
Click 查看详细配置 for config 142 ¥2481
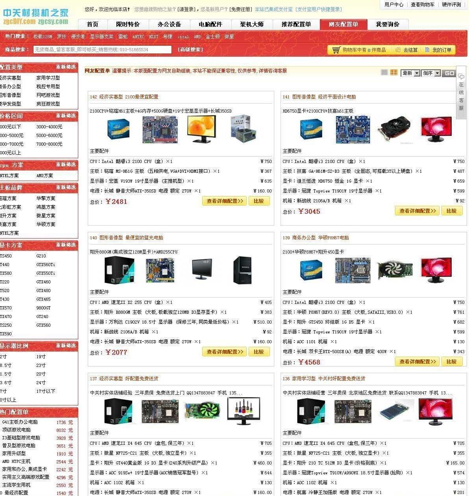pyautogui.click(x=225, y=201)
